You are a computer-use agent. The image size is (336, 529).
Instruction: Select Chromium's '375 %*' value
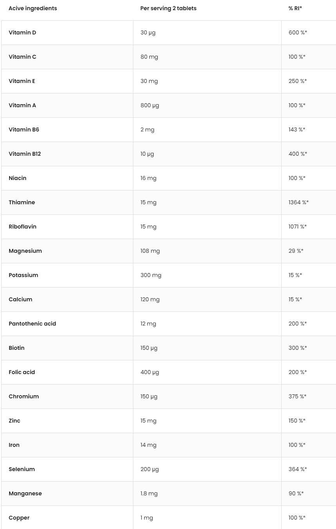tap(297, 396)
